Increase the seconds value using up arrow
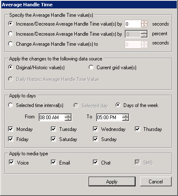Viewport: 178px width, 196px height. click(144, 22)
